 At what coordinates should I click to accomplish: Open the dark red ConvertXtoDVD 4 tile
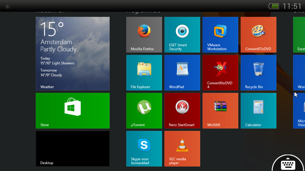[x=220, y=73]
